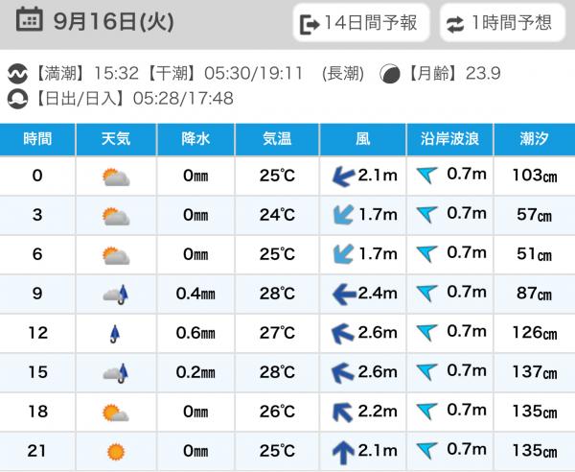Image resolution: width=575 pixels, height=472 pixels.
Task: Click the sunrise icon next to 日出/日入
Action: pyautogui.click(x=17, y=97)
